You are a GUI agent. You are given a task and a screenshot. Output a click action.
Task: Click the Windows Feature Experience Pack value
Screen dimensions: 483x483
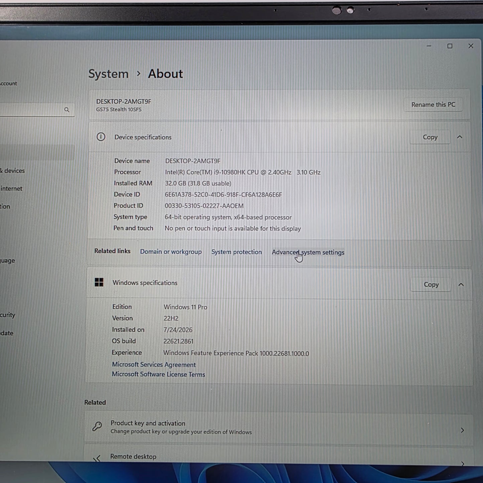(x=236, y=353)
